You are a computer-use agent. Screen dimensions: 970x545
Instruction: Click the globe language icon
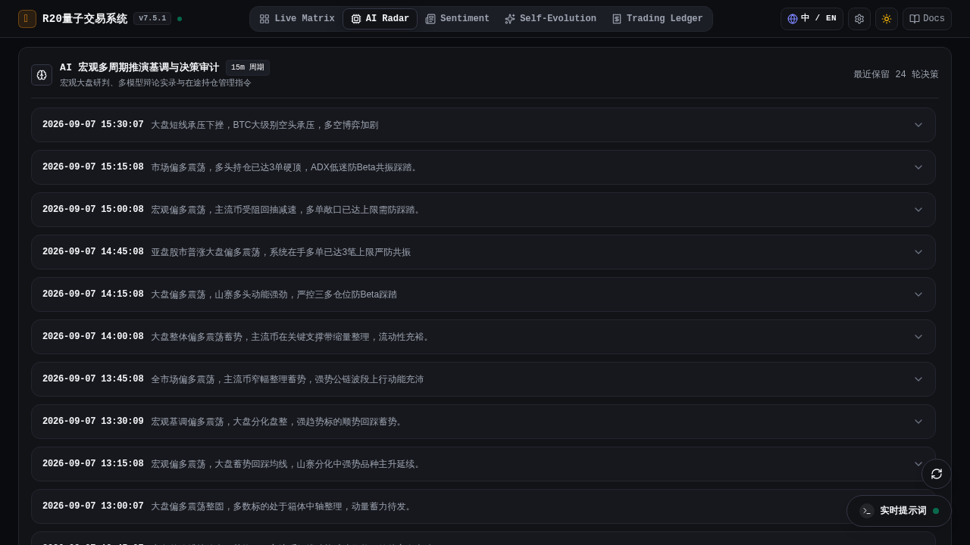[x=793, y=19]
